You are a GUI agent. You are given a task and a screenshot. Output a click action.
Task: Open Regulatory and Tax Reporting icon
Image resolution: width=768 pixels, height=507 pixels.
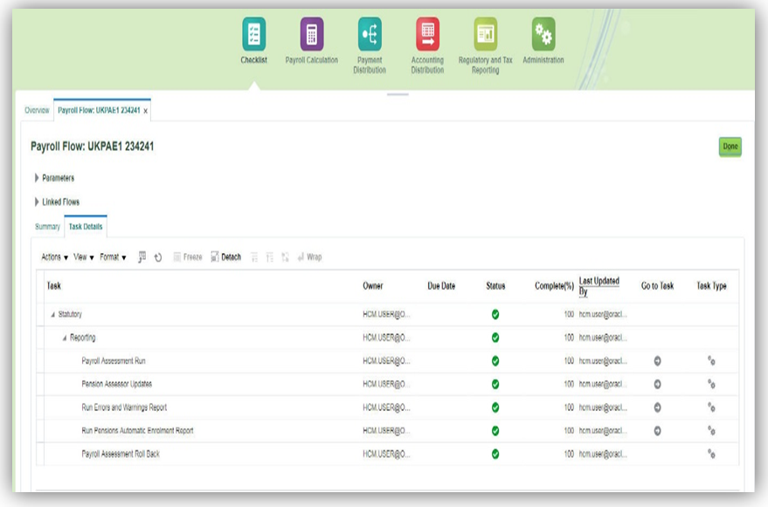pyautogui.click(x=486, y=34)
